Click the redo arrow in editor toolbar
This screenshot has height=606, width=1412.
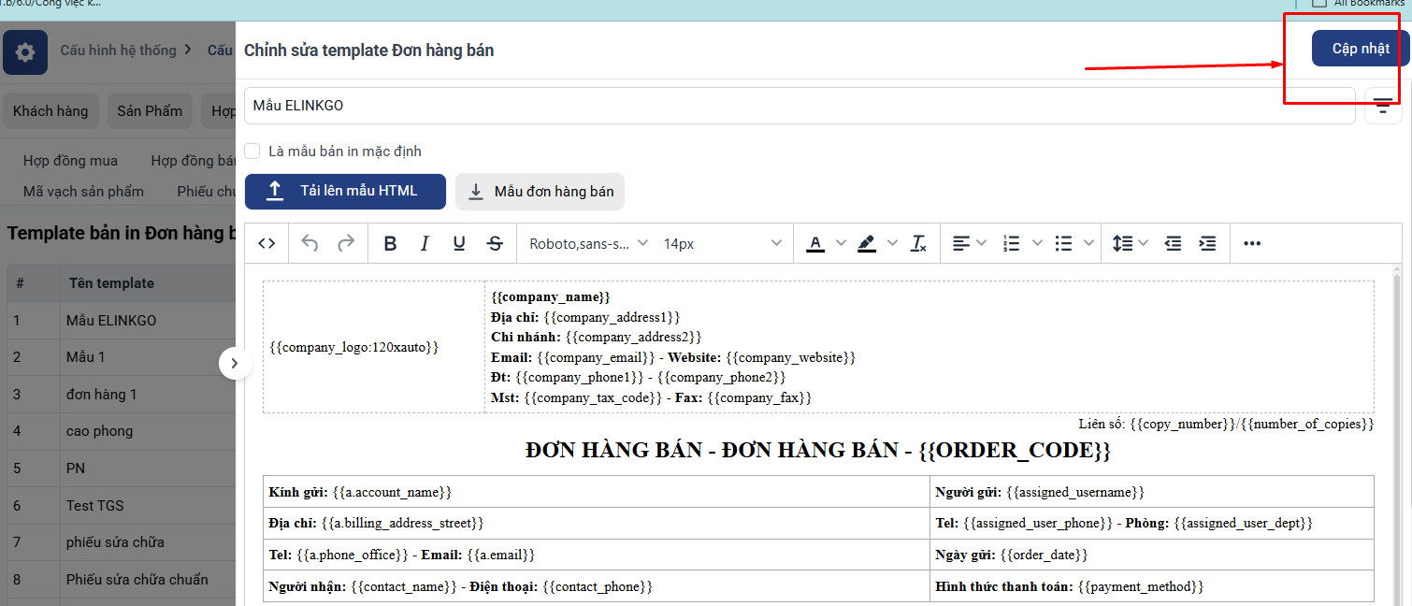tap(346, 243)
